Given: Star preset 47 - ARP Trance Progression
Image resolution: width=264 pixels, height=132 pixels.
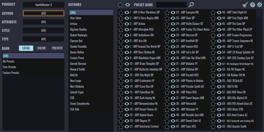Looking at the screenshot, I should pos(213,35).
